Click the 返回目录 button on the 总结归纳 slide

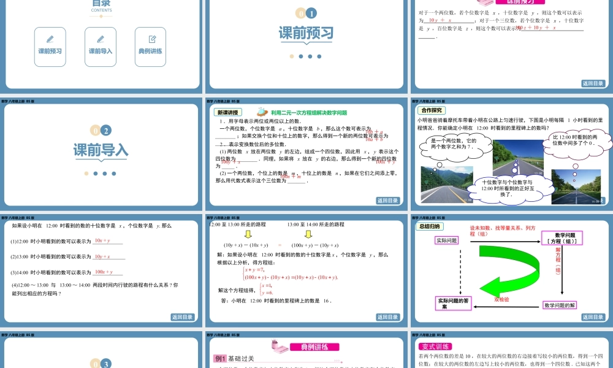(x=593, y=317)
